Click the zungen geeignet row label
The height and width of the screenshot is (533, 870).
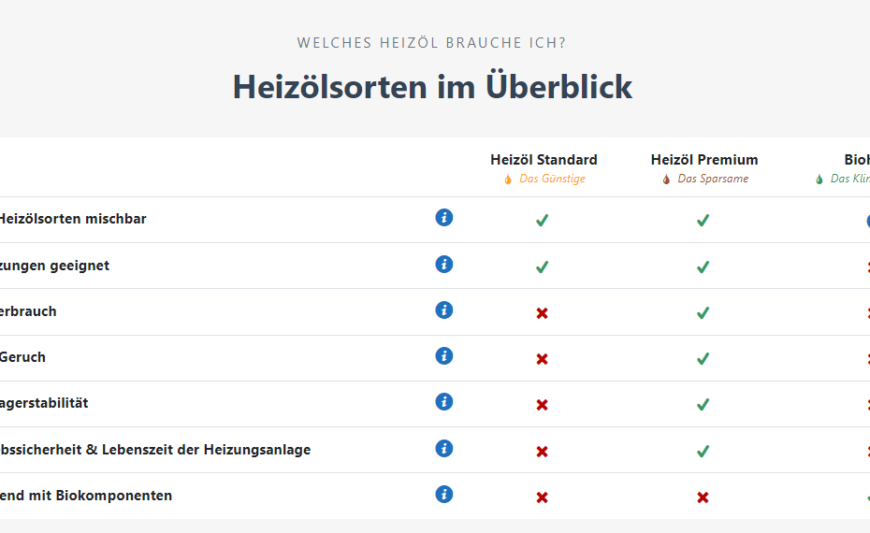pos(54,266)
